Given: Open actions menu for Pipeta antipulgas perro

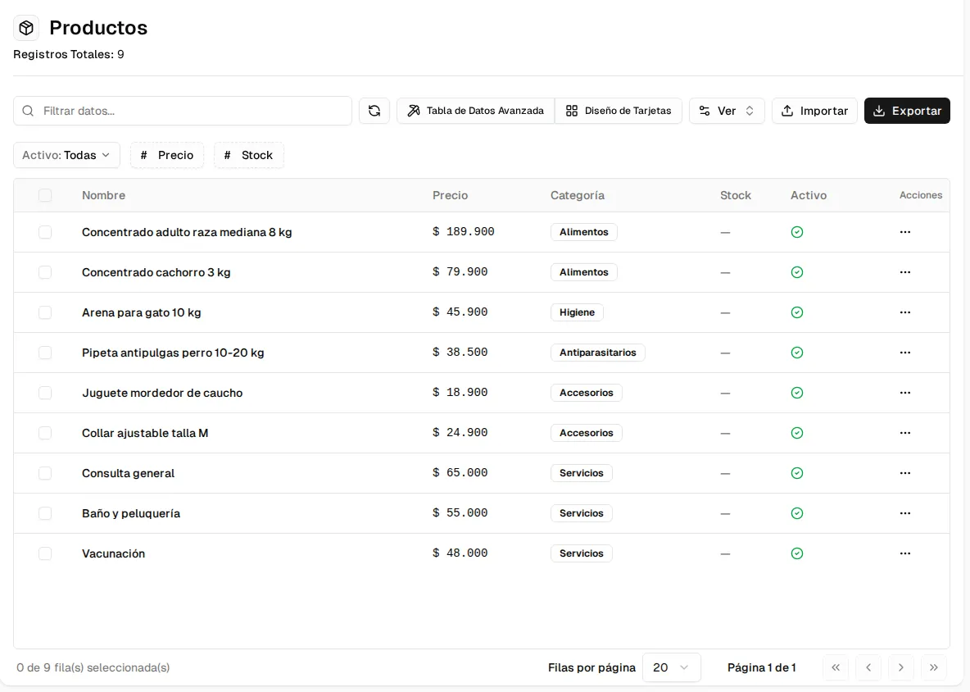Looking at the screenshot, I should coord(905,353).
